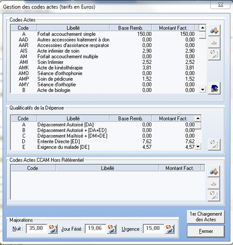Add a CCAM Hors Référentiel code
The height and width of the screenshot is (245, 233).
click(x=214, y=172)
